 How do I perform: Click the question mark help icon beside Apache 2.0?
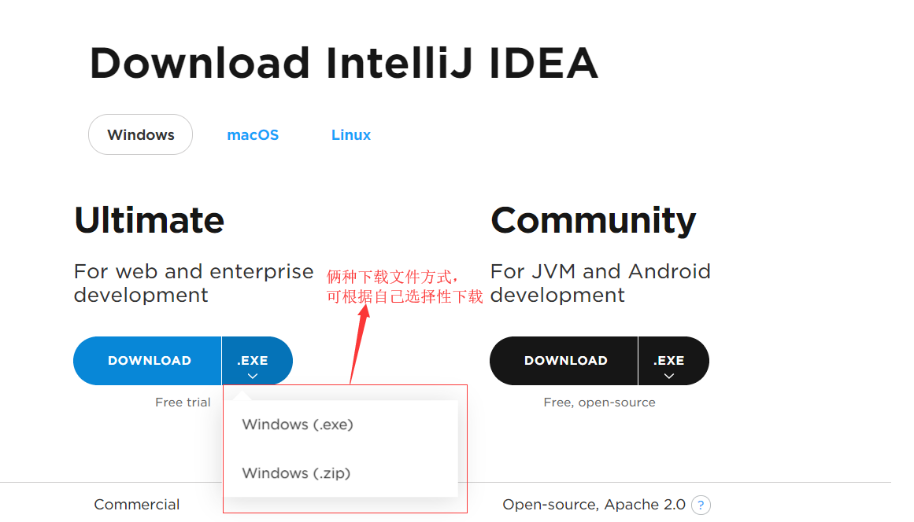(x=701, y=505)
